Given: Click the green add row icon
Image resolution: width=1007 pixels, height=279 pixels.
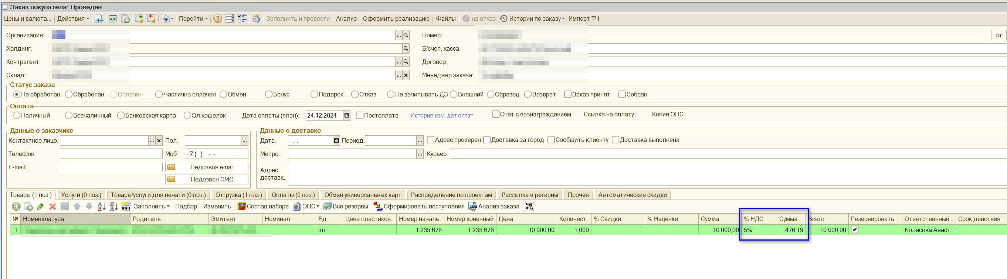Looking at the screenshot, I should (x=16, y=206).
